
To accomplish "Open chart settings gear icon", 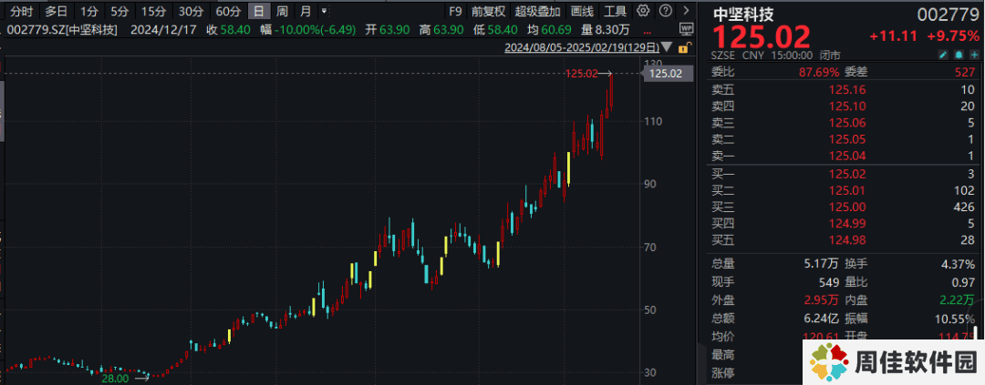I will tap(642, 11).
